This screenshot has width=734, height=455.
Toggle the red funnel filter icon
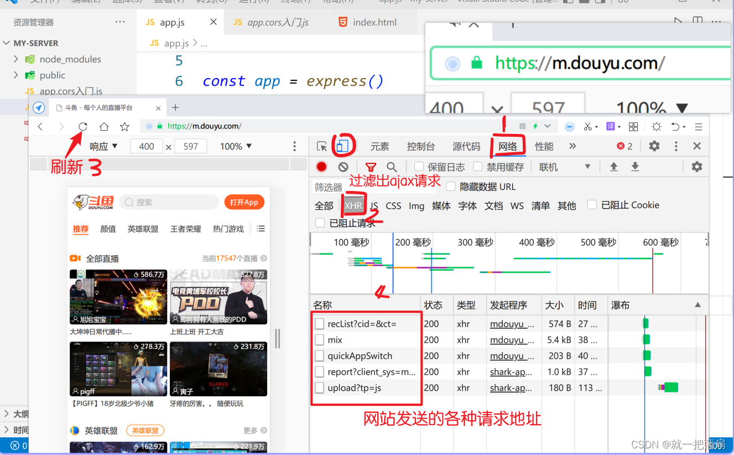coord(371,167)
